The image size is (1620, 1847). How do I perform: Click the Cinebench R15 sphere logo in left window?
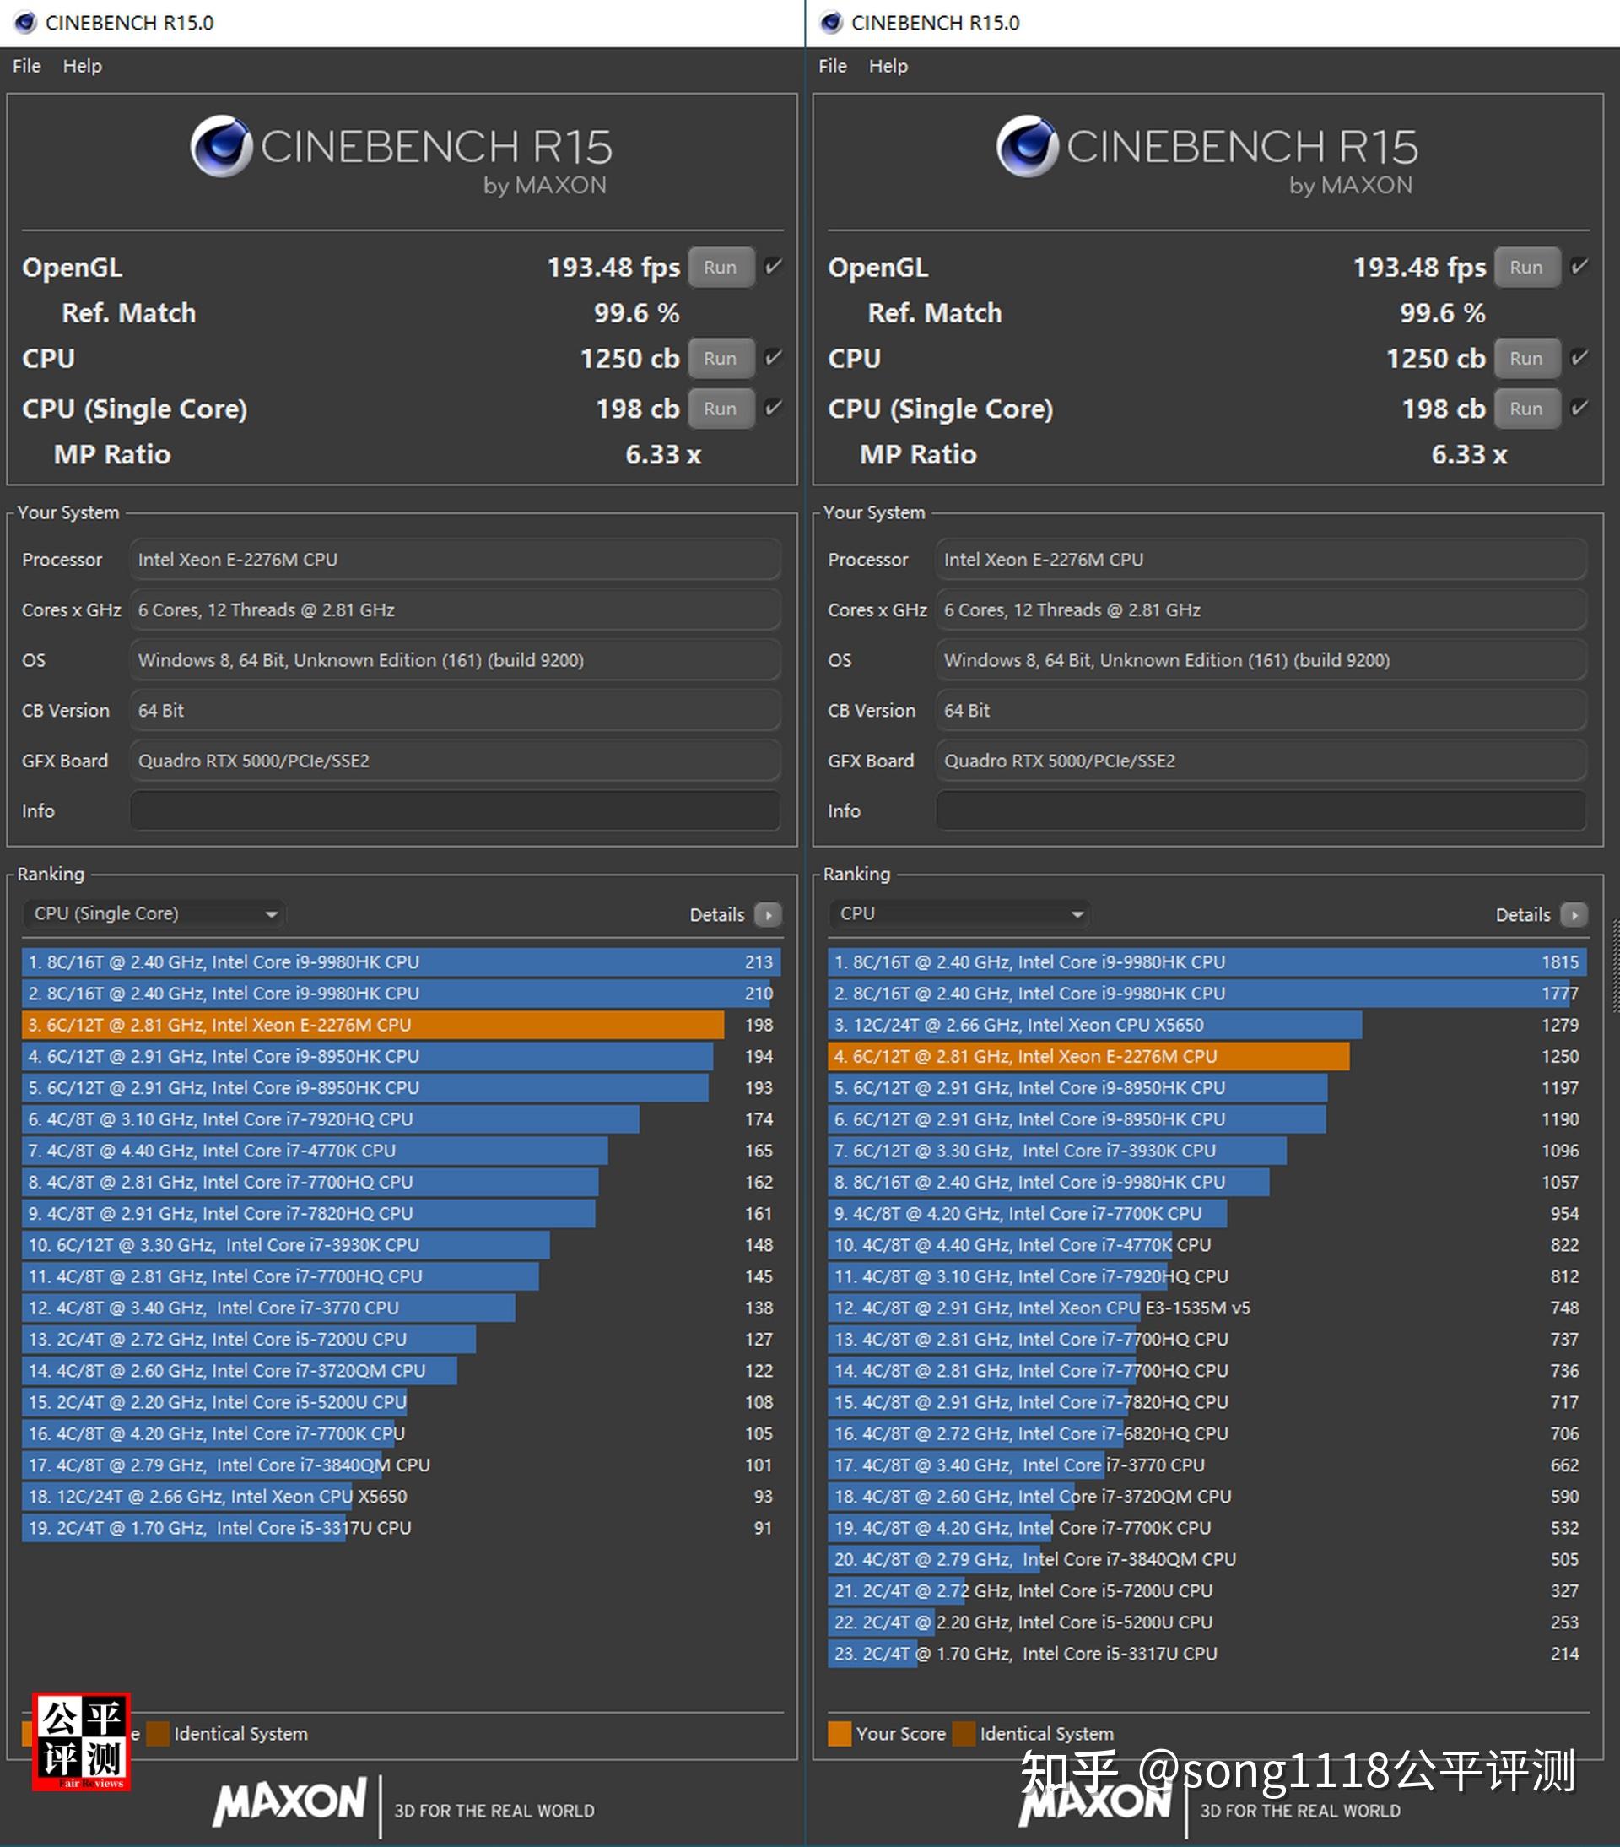point(221,146)
